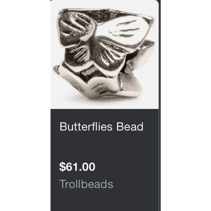This screenshot has height=211, width=211.
Task: Tap the dollar sign in the price
Action: (62, 167)
